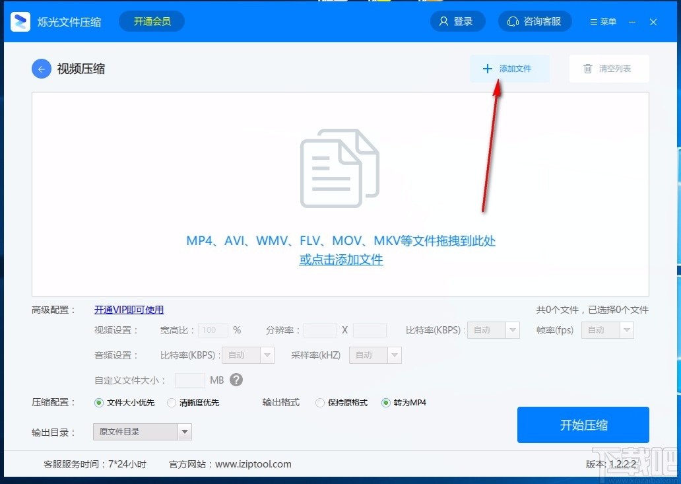This screenshot has width=681, height=484.
Task: Click the 宽高比 percentage input field
Action: pos(212,329)
